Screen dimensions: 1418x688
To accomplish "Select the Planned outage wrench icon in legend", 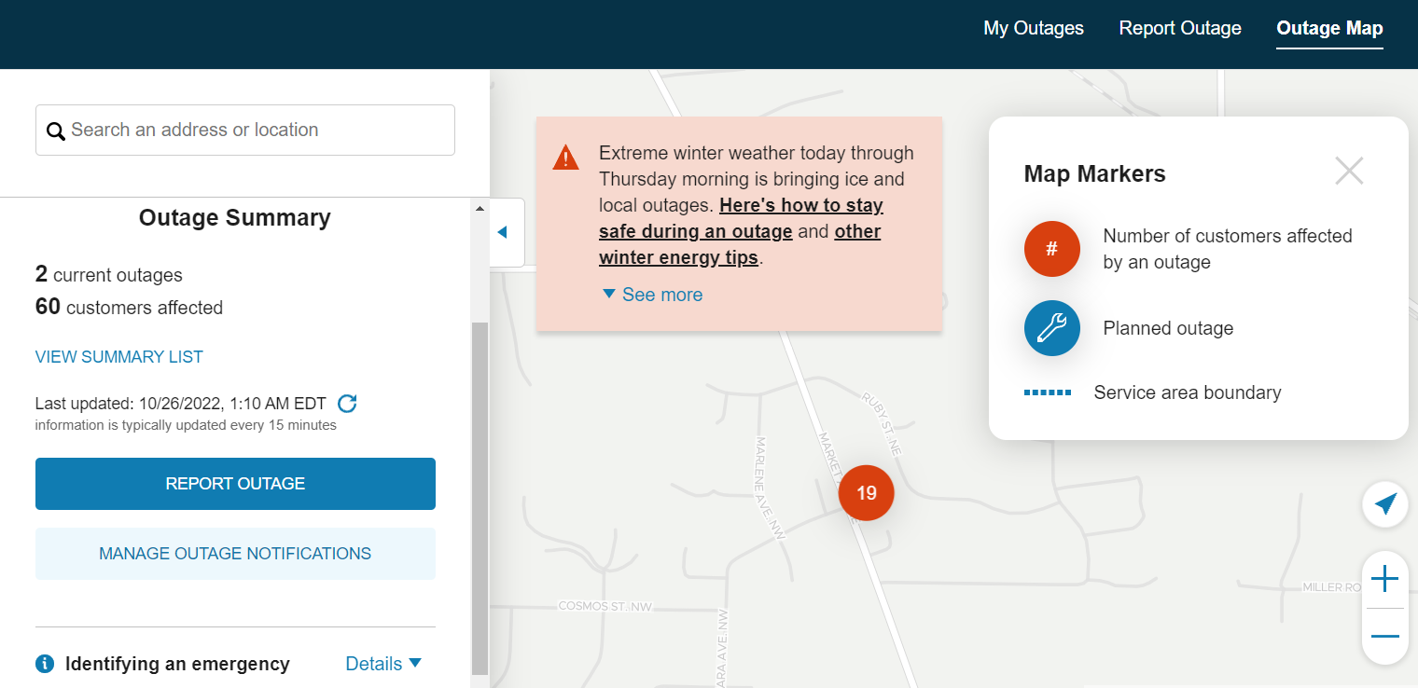I will coord(1051,328).
